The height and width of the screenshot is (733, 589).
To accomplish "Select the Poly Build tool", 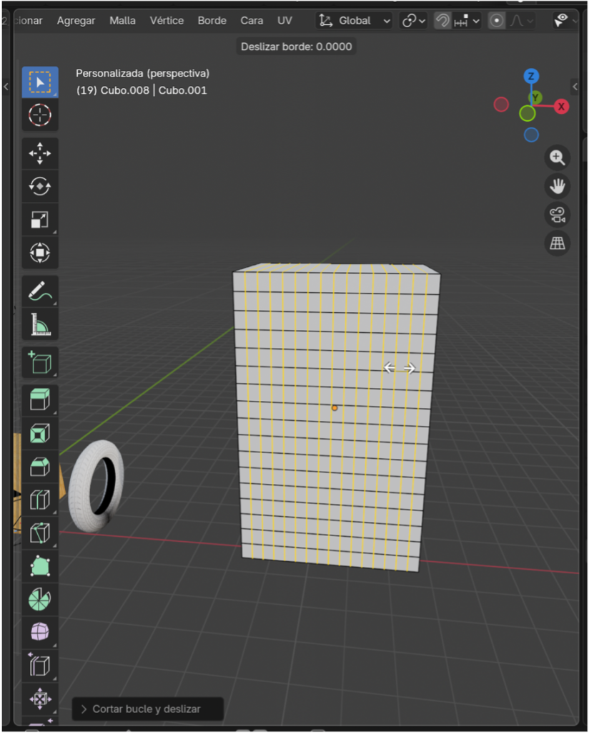I will click(40, 566).
